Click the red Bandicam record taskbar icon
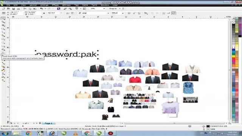Viewport: 242px width, 136px height. [110, 133]
